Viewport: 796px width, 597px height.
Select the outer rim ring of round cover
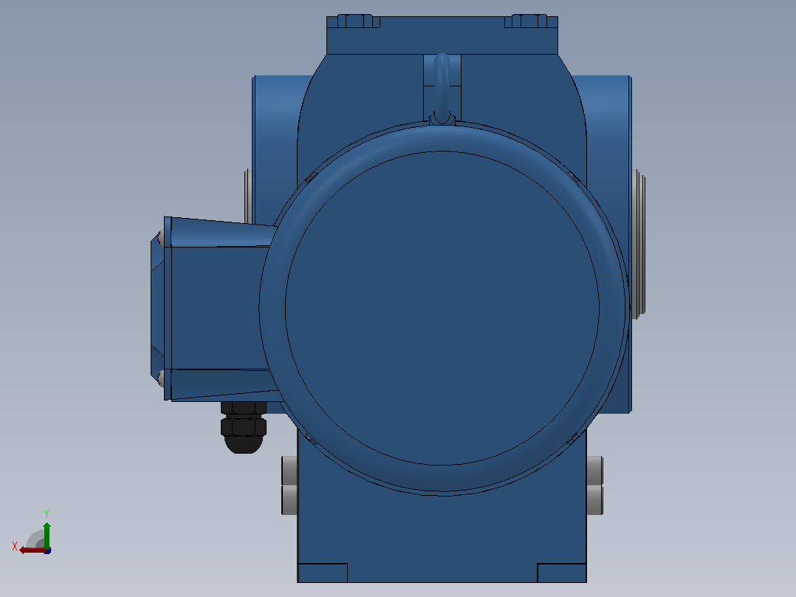(442, 138)
